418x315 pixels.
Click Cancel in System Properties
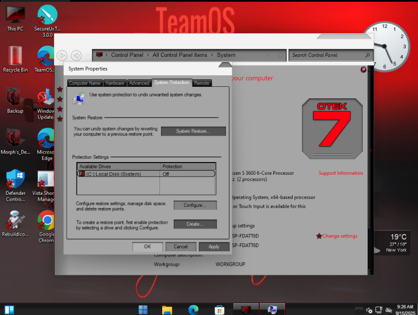click(181, 247)
